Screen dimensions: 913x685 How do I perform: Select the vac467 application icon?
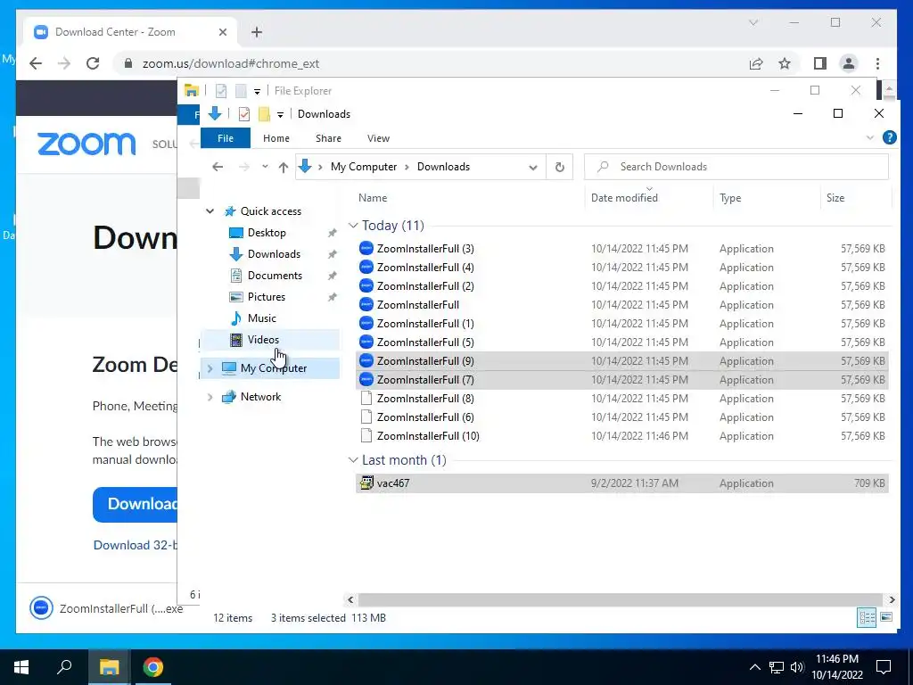[x=366, y=483]
